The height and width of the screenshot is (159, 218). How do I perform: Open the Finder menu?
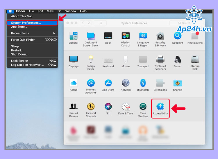click(x=21, y=11)
